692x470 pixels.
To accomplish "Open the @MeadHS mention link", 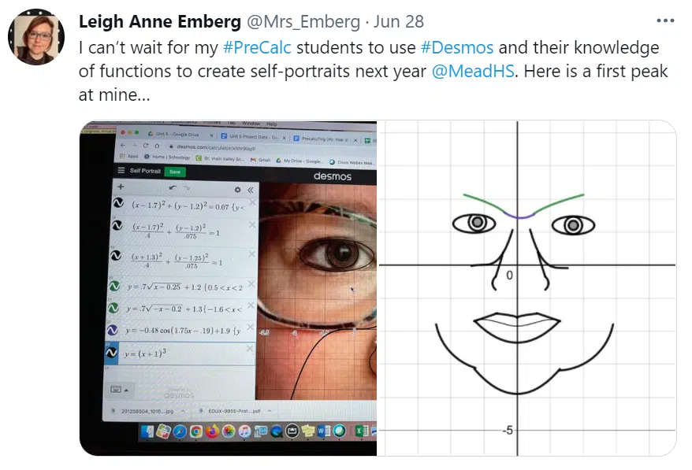I will tap(473, 71).
